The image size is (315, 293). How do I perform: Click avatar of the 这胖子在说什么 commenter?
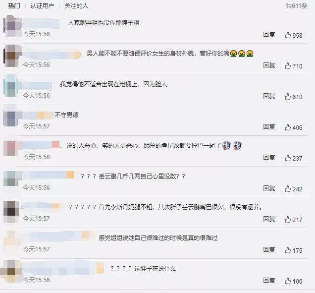pyautogui.click(x=11, y=272)
